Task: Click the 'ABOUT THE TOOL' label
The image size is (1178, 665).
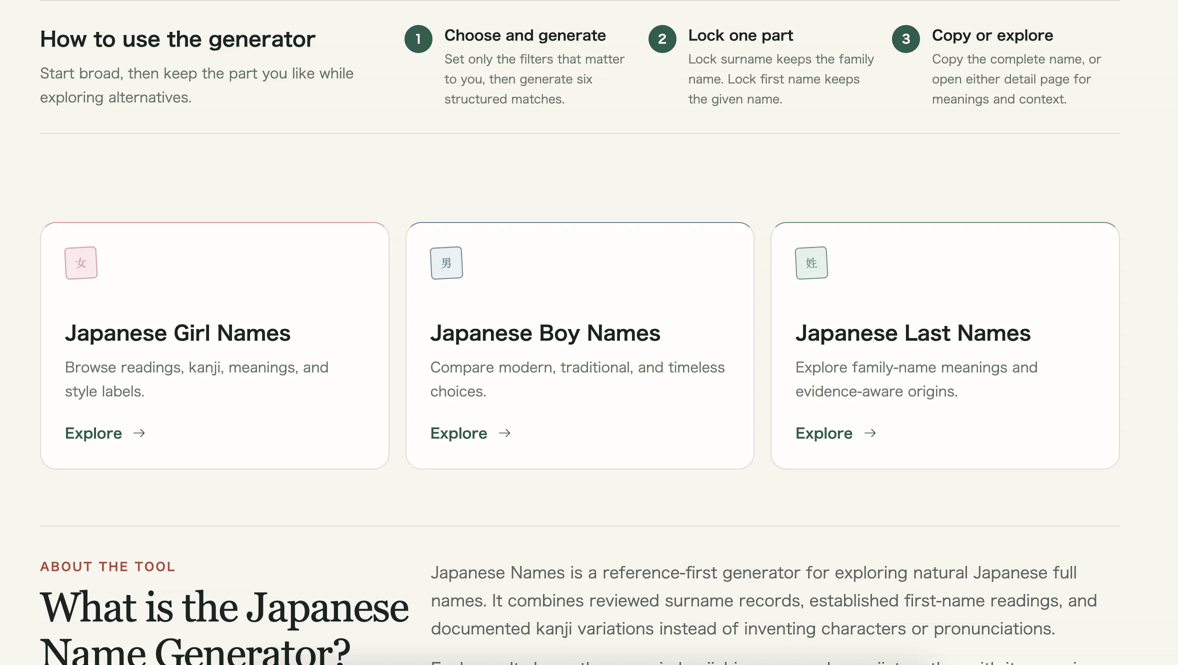Action: tap(107, 566)
